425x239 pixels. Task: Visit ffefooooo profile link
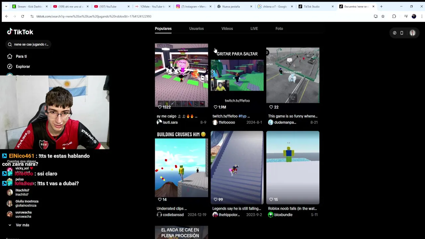227,122
